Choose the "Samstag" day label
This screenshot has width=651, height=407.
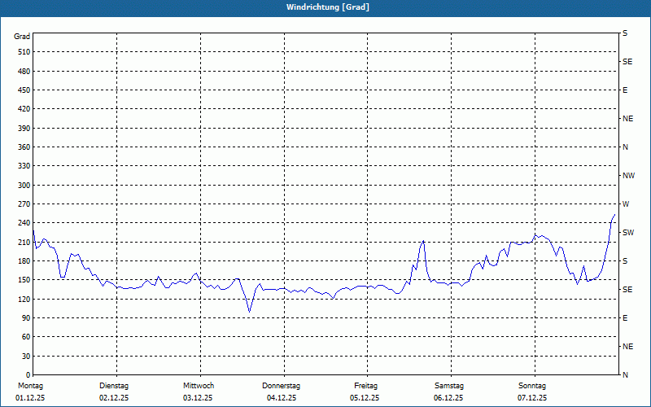(x=448, y=386)
